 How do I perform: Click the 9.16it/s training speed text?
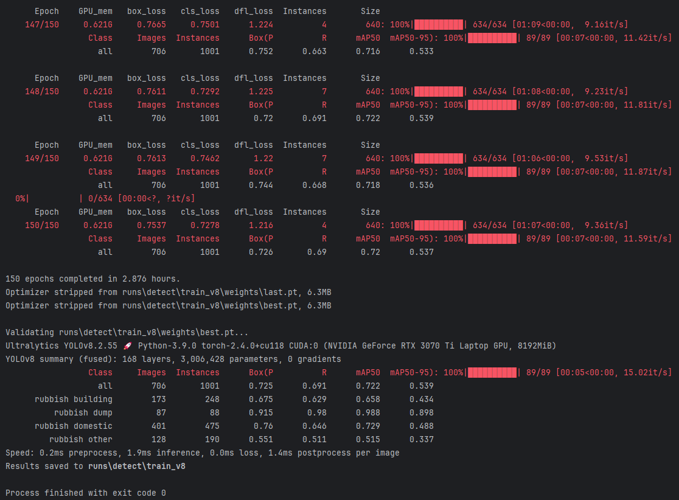pos(604,25)
